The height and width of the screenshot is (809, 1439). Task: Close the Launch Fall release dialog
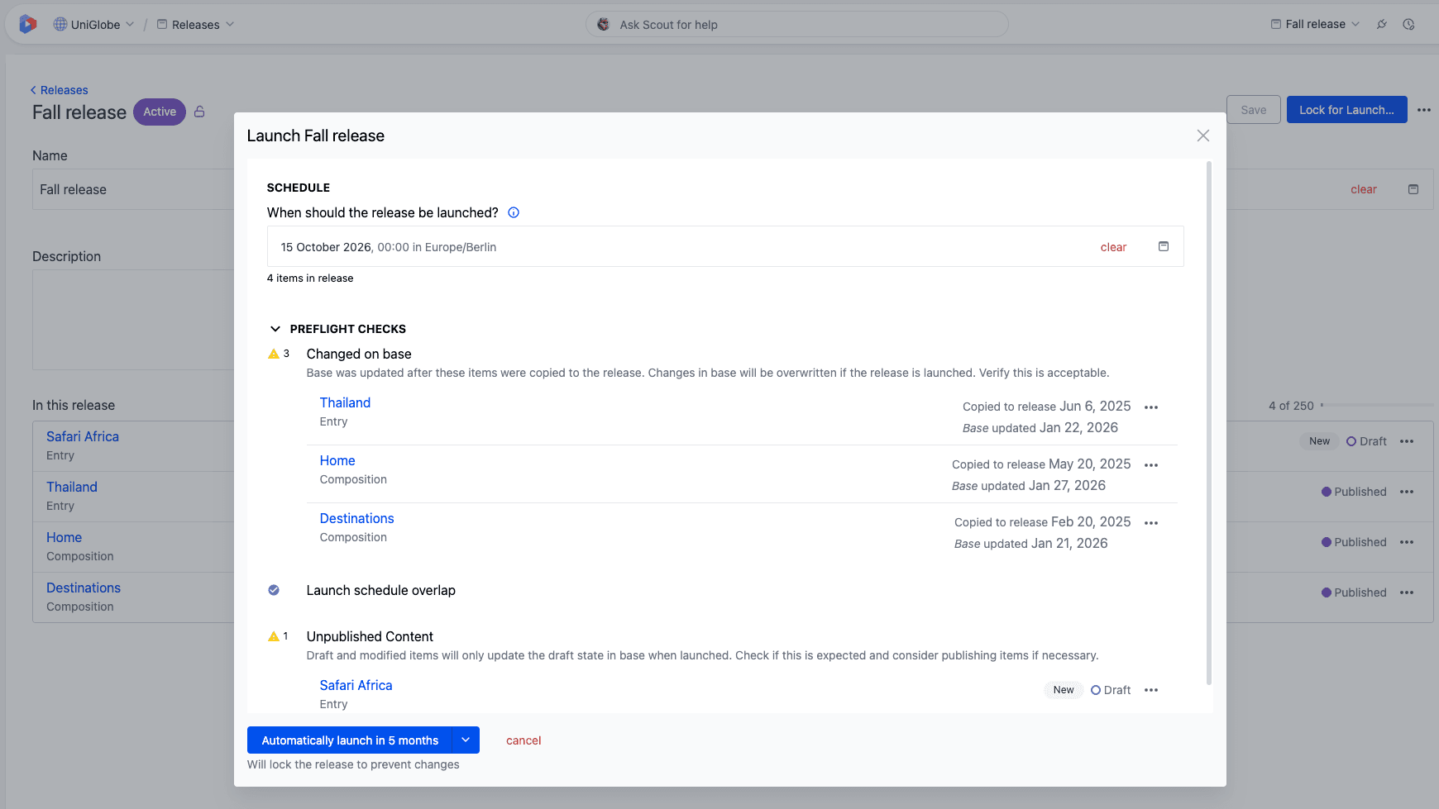[1202, 136]
